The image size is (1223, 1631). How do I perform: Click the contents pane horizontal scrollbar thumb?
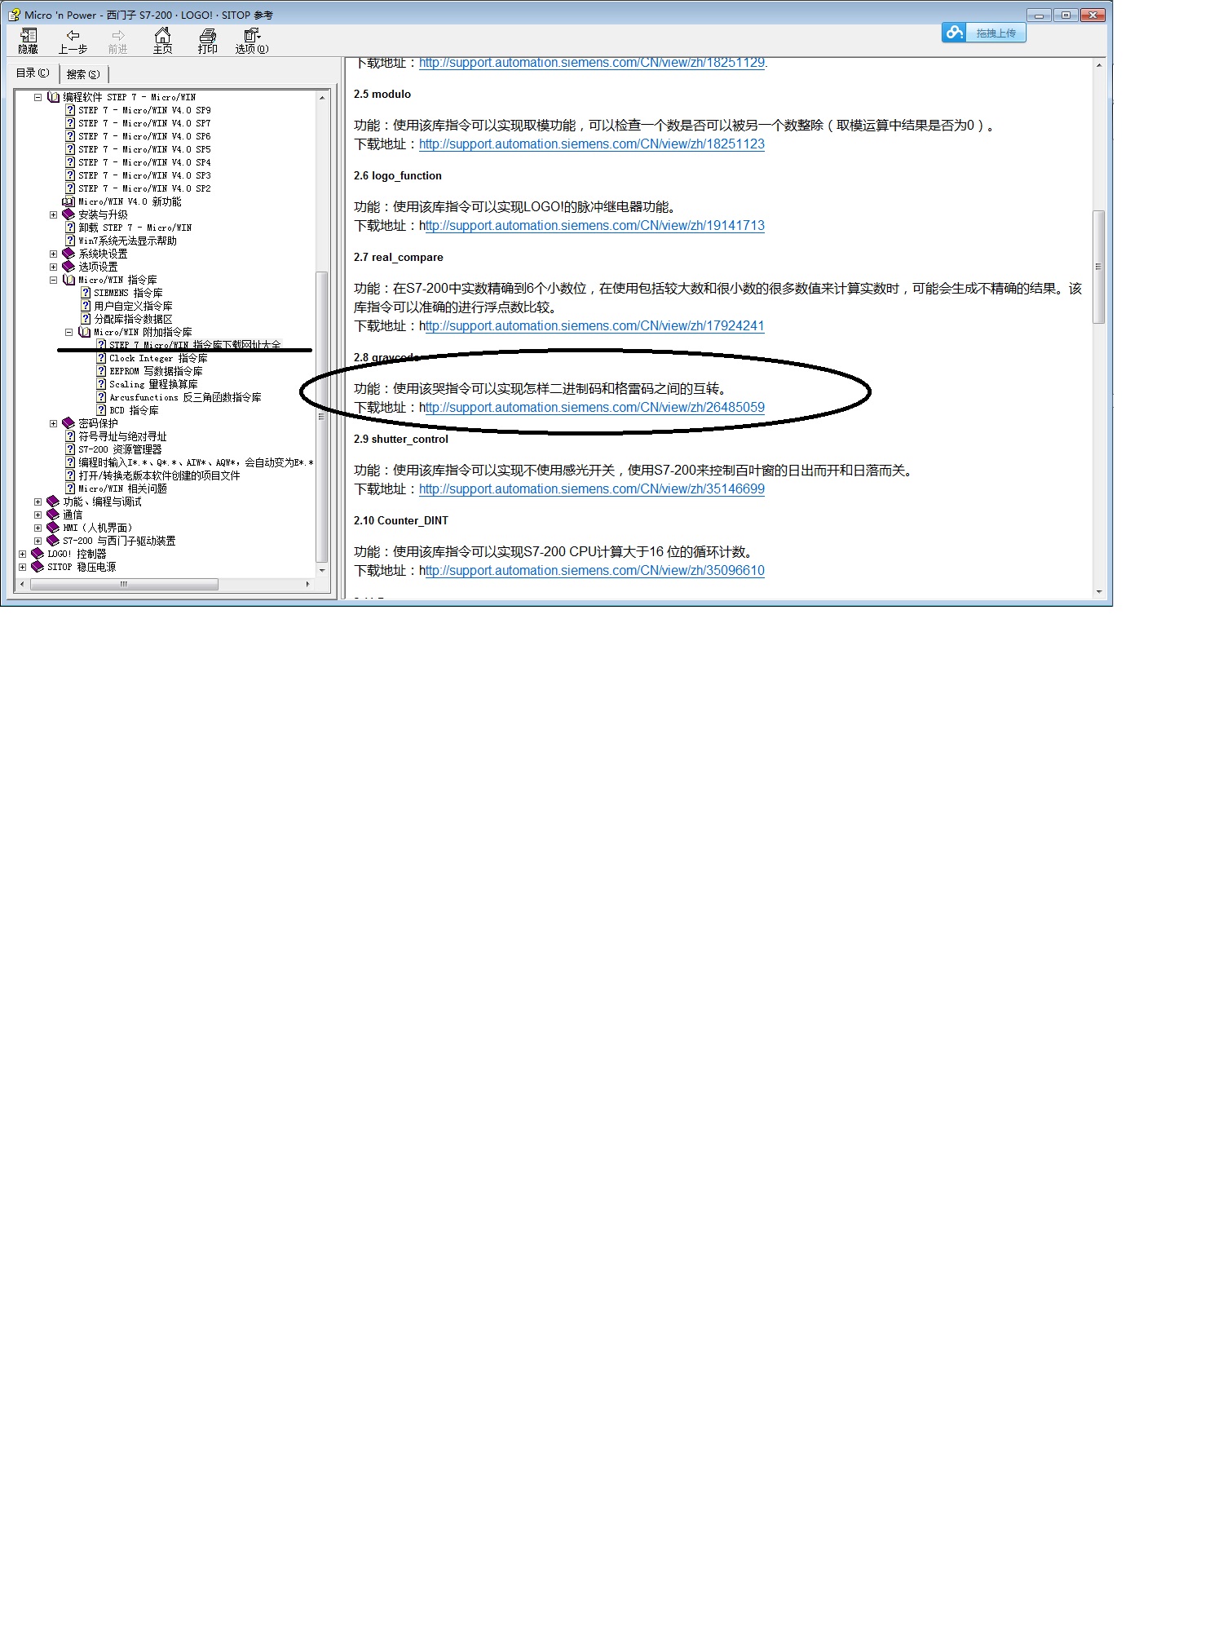pos(124,584)
